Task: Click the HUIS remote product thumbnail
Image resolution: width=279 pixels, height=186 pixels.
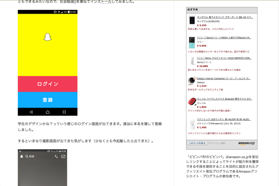Action: [192, 61]
